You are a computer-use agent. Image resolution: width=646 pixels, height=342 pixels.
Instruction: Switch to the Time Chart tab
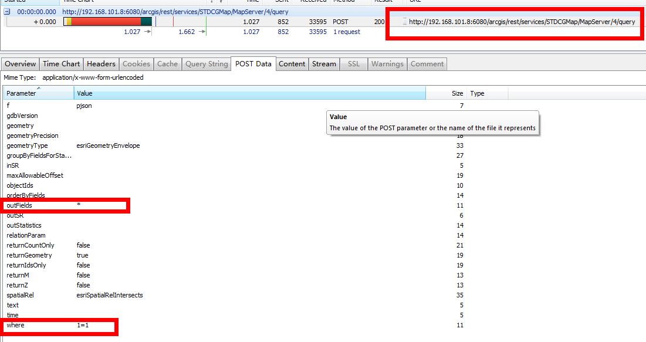coord(61,64)
